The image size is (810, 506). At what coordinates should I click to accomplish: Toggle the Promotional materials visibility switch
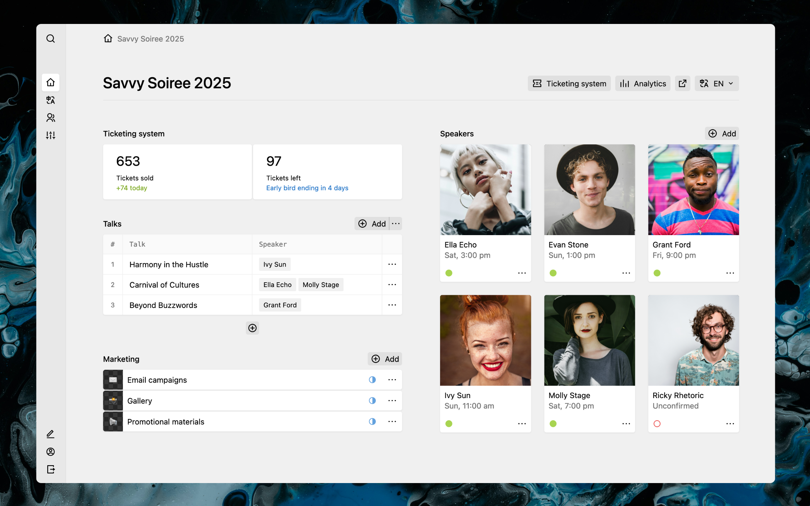pos(372,421)
